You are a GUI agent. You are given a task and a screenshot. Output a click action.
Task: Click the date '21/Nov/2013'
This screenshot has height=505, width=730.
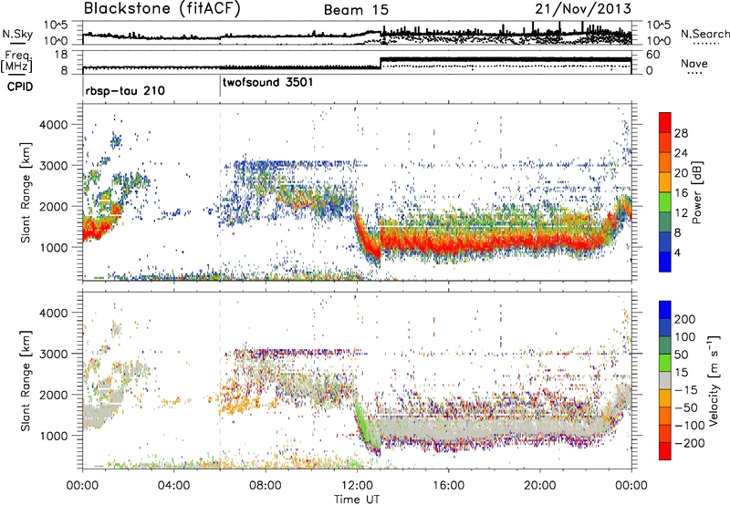tap(583, 9)
